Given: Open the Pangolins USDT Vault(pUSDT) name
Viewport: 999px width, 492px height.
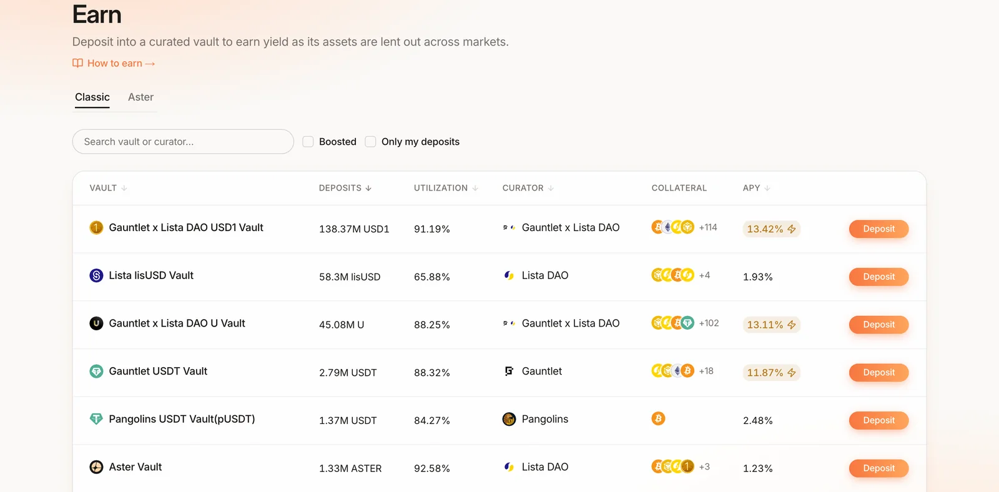Looking at the screenshot, I should 182,419.
